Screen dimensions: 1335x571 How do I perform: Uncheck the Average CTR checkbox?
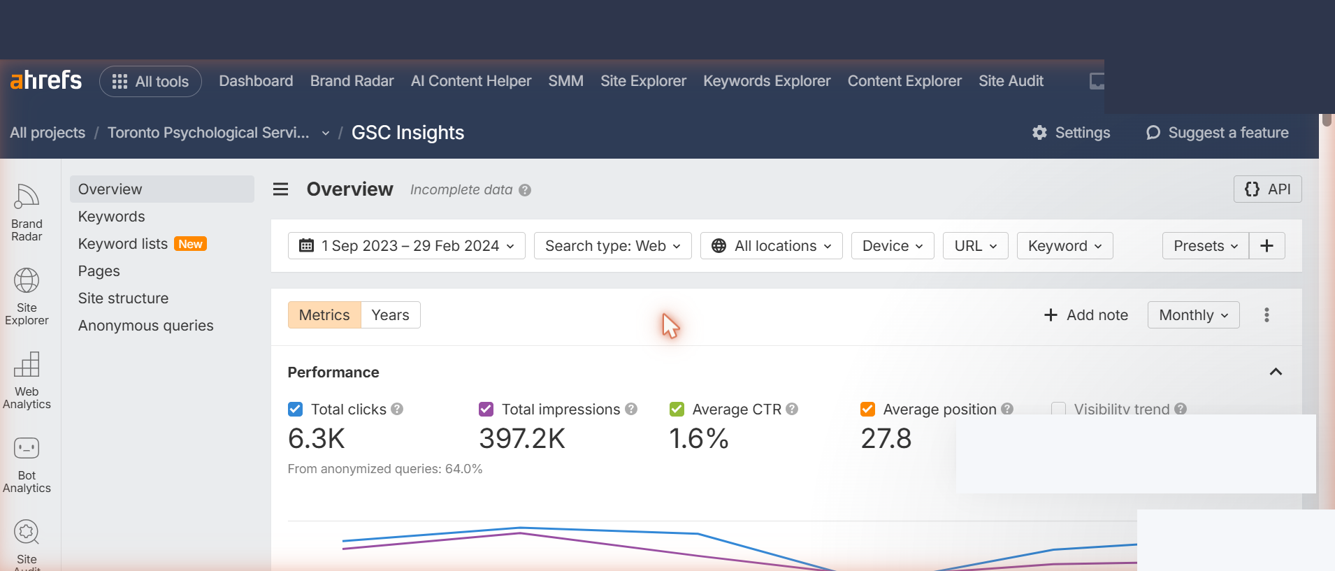pyautogui.click(x=677, y=410)
